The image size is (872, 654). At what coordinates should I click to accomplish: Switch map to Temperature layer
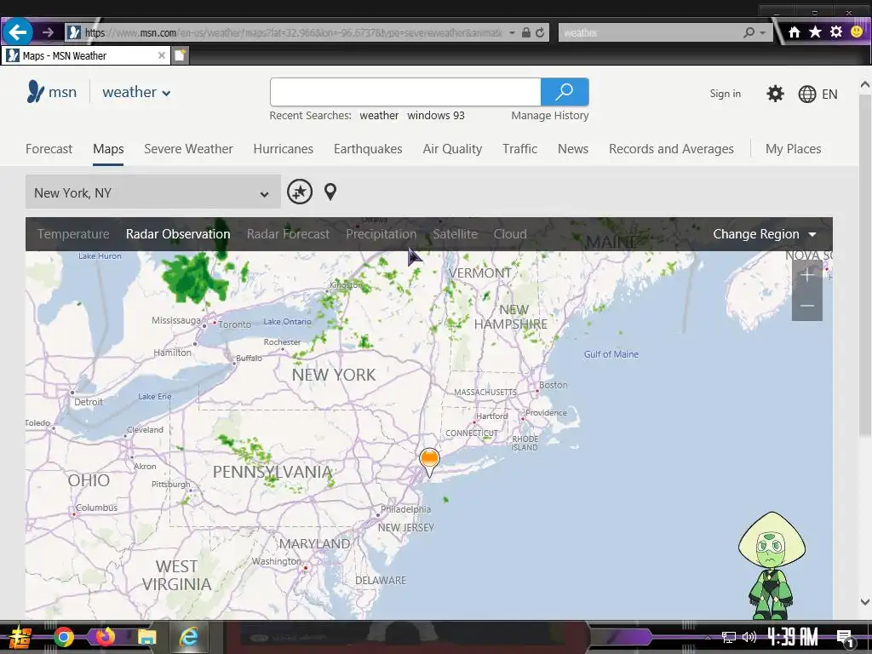73,234
